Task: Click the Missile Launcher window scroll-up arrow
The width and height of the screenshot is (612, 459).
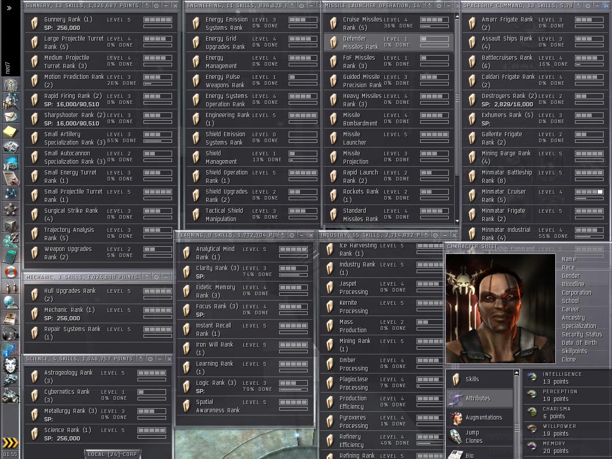Action: 457,17
